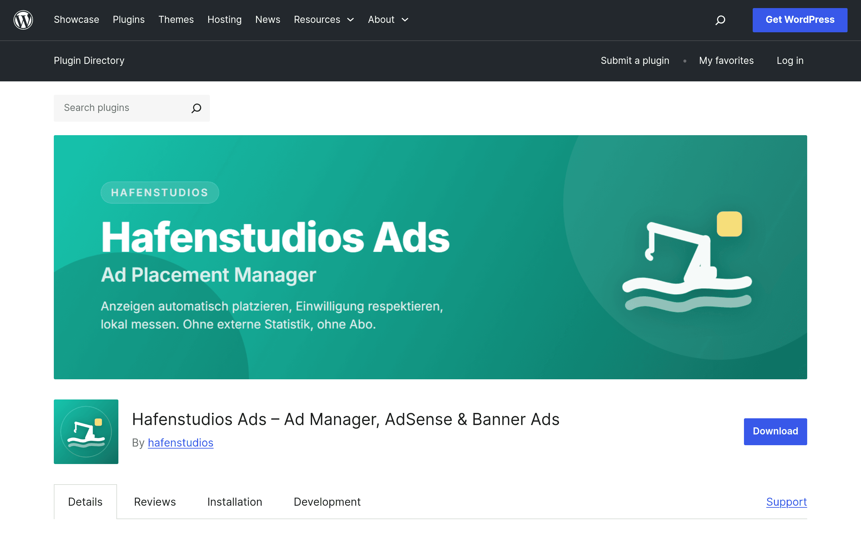Open the Themes menu item
The width and height of the screenshot is (861, 538).
pos(176,20)
